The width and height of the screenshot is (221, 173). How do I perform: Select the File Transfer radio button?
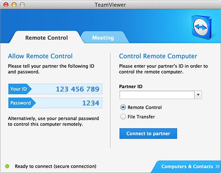[123, 117]
